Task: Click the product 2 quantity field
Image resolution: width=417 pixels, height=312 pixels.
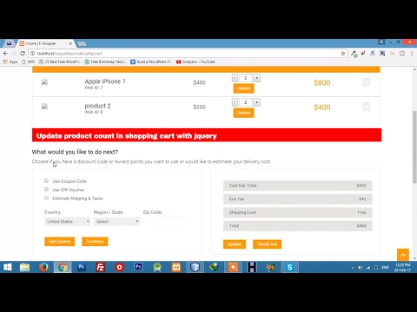Action: pyautogui.click(x=246, y=102)
